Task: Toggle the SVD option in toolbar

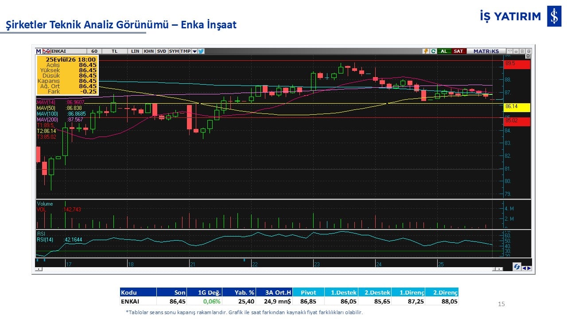Action: [x=161, y=51]
